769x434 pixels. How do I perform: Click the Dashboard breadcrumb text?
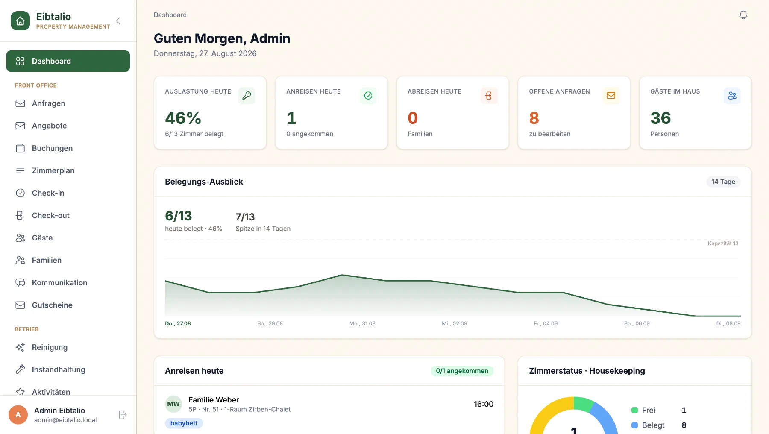point(170,15)
